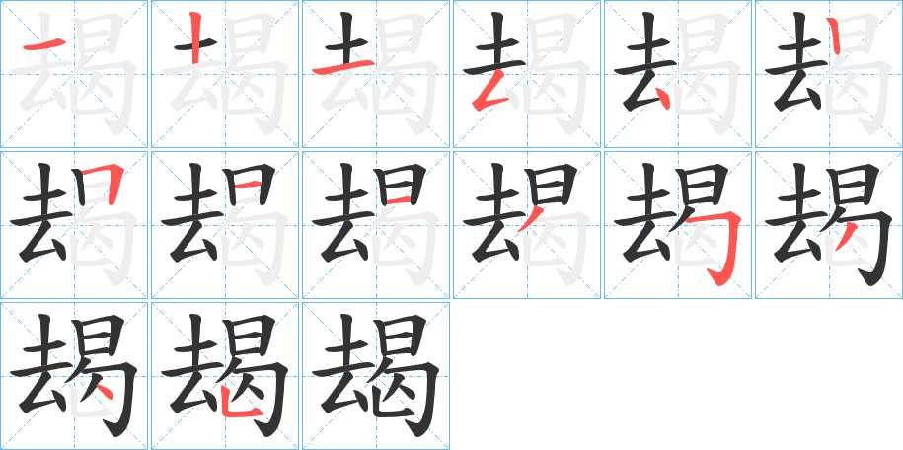Click the empty white area after the last diagram
Image resolution: width=903 pixels, height=450 pixels.
[x=677, y=376]
